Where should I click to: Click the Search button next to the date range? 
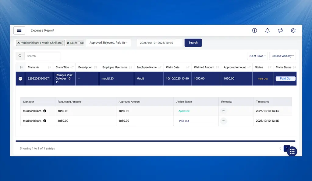click(193, 43)
